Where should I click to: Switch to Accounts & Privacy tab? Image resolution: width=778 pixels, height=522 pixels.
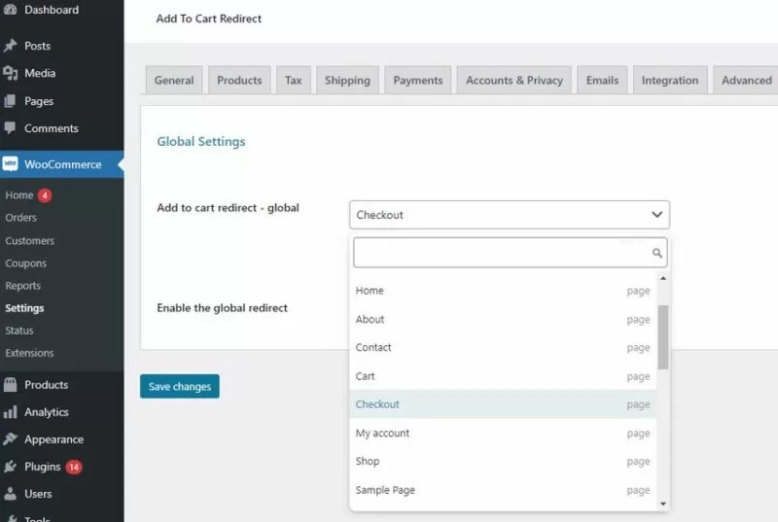click(x=513, y=81)
